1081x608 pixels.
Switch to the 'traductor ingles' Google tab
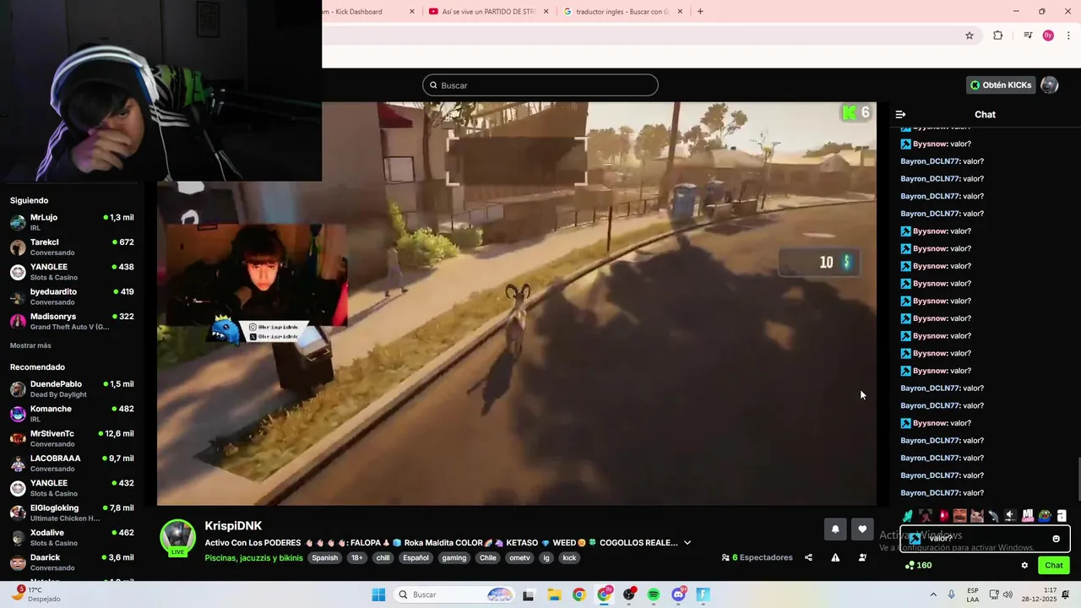tap(623, 12)
